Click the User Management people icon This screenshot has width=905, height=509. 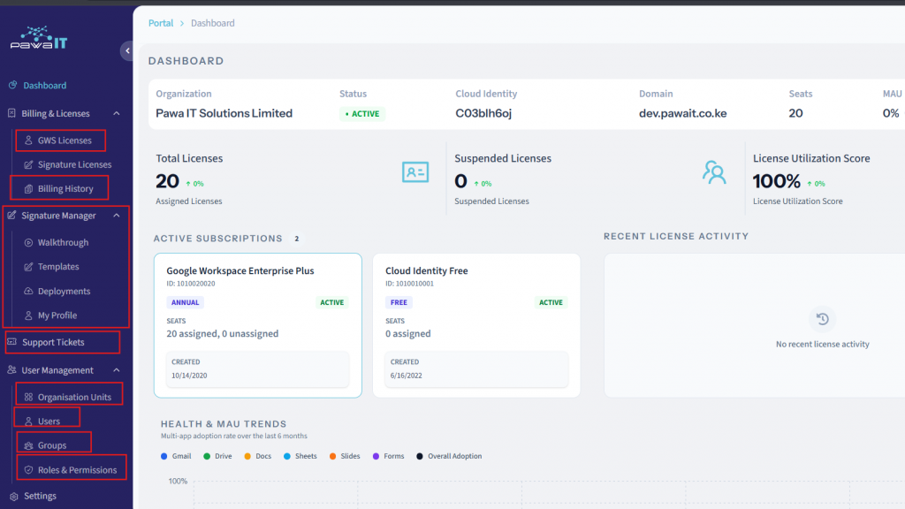coord(11,370)
